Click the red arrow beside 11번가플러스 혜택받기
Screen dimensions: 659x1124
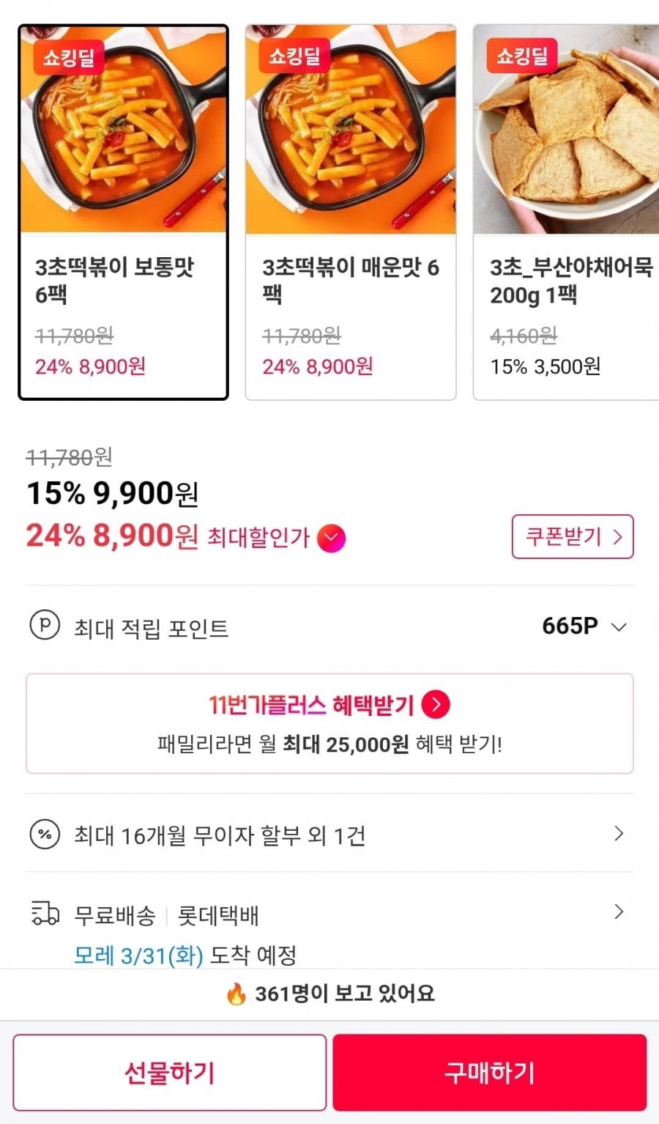436,705
